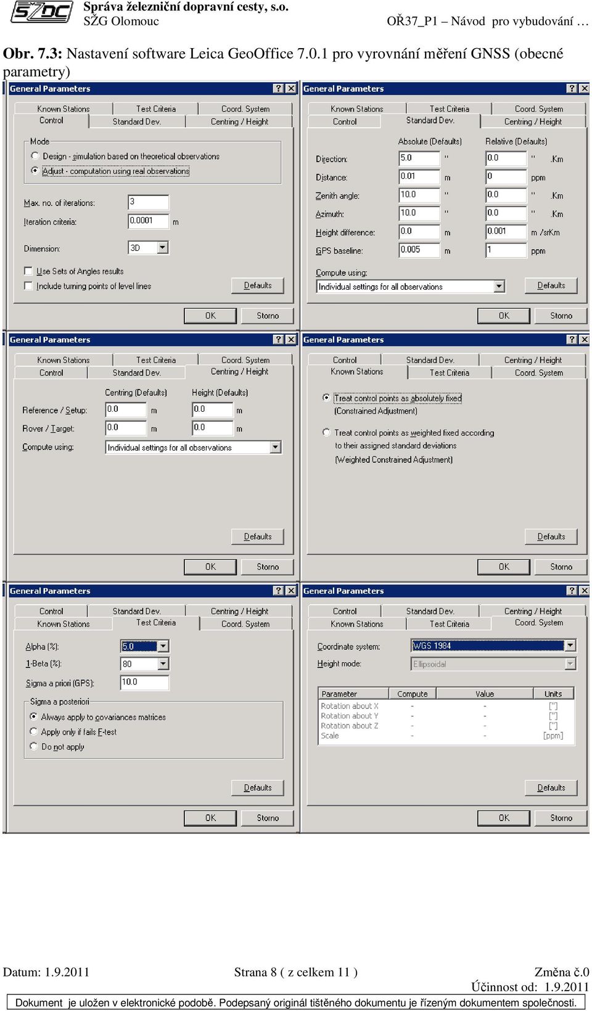
Task: Click absolute Distance field showing 0.01
Action: [419, 177]
